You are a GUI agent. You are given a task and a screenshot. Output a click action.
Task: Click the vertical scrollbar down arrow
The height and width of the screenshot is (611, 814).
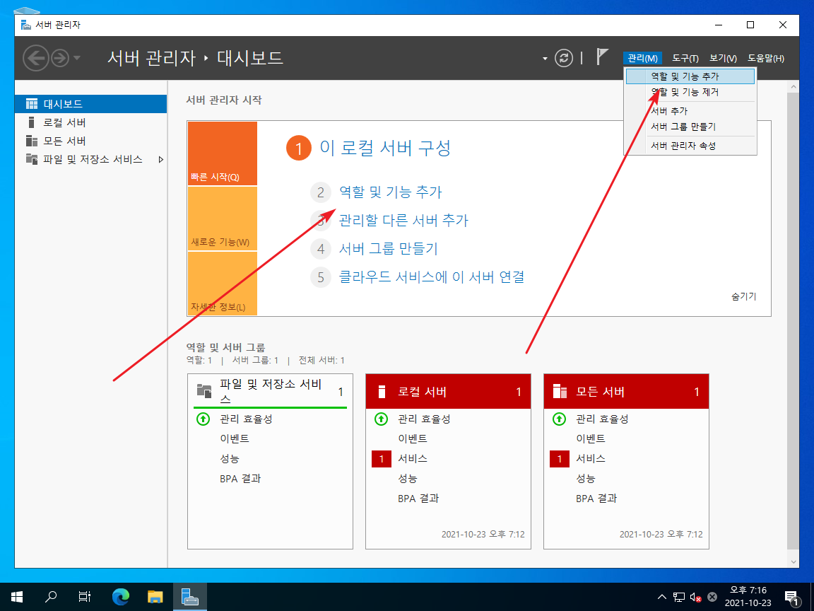point(793,561)
